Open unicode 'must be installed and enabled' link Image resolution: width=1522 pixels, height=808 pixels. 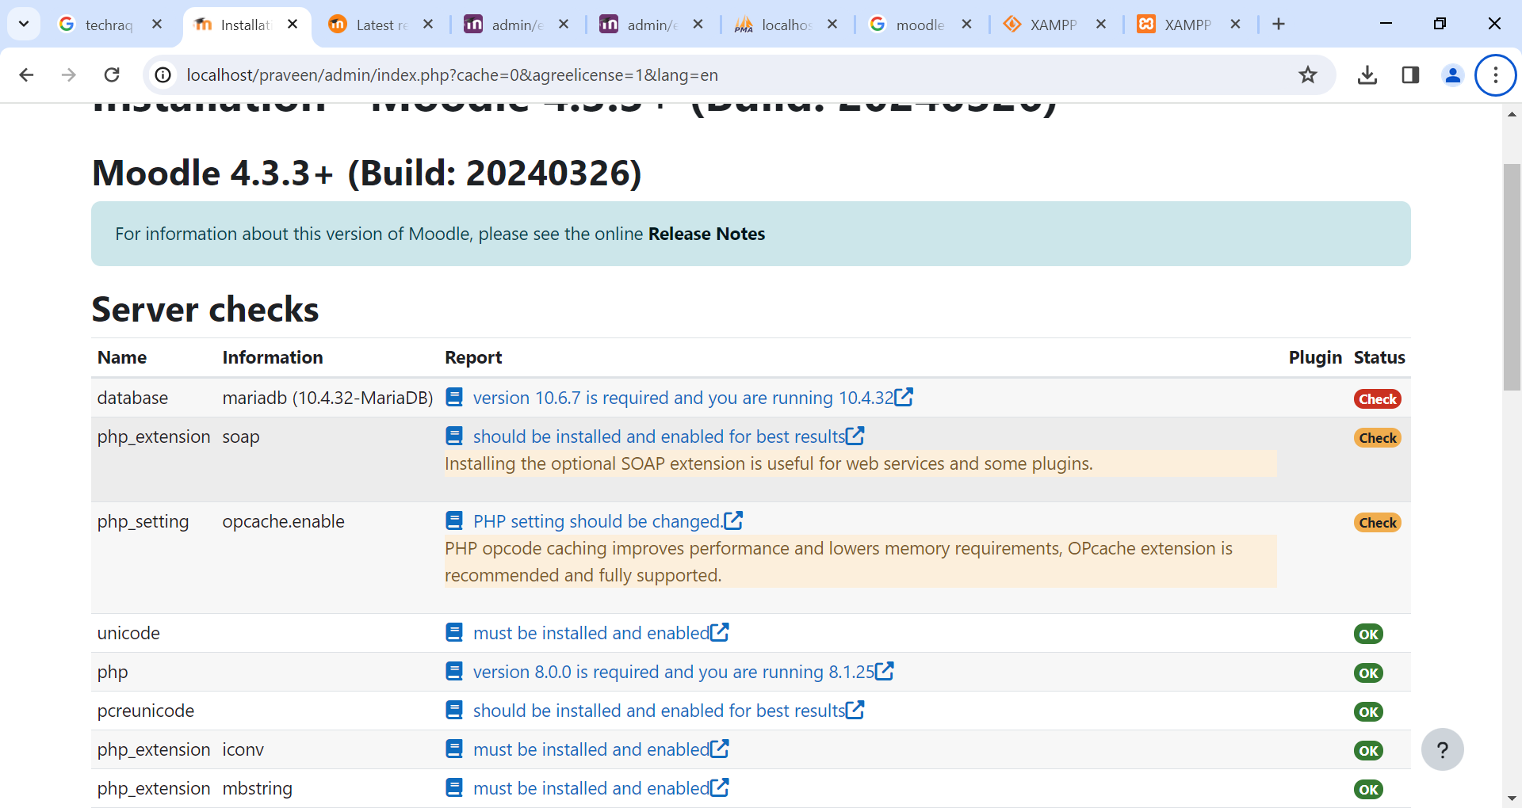tap(601, 633)
